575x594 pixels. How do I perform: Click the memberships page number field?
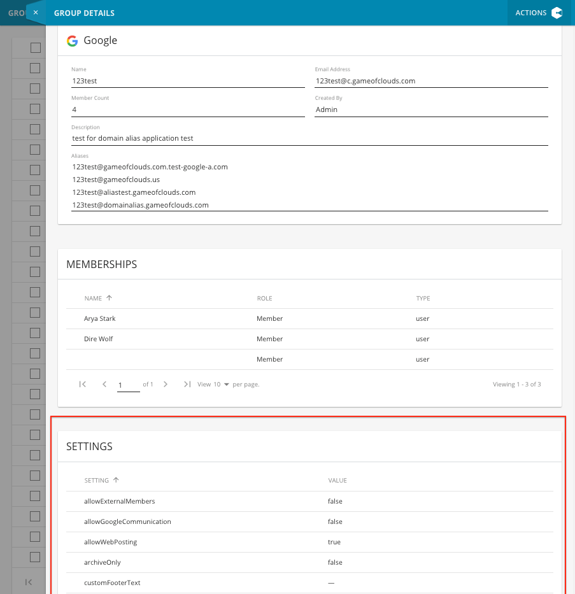pyautogui.click(x=129, y=385)
